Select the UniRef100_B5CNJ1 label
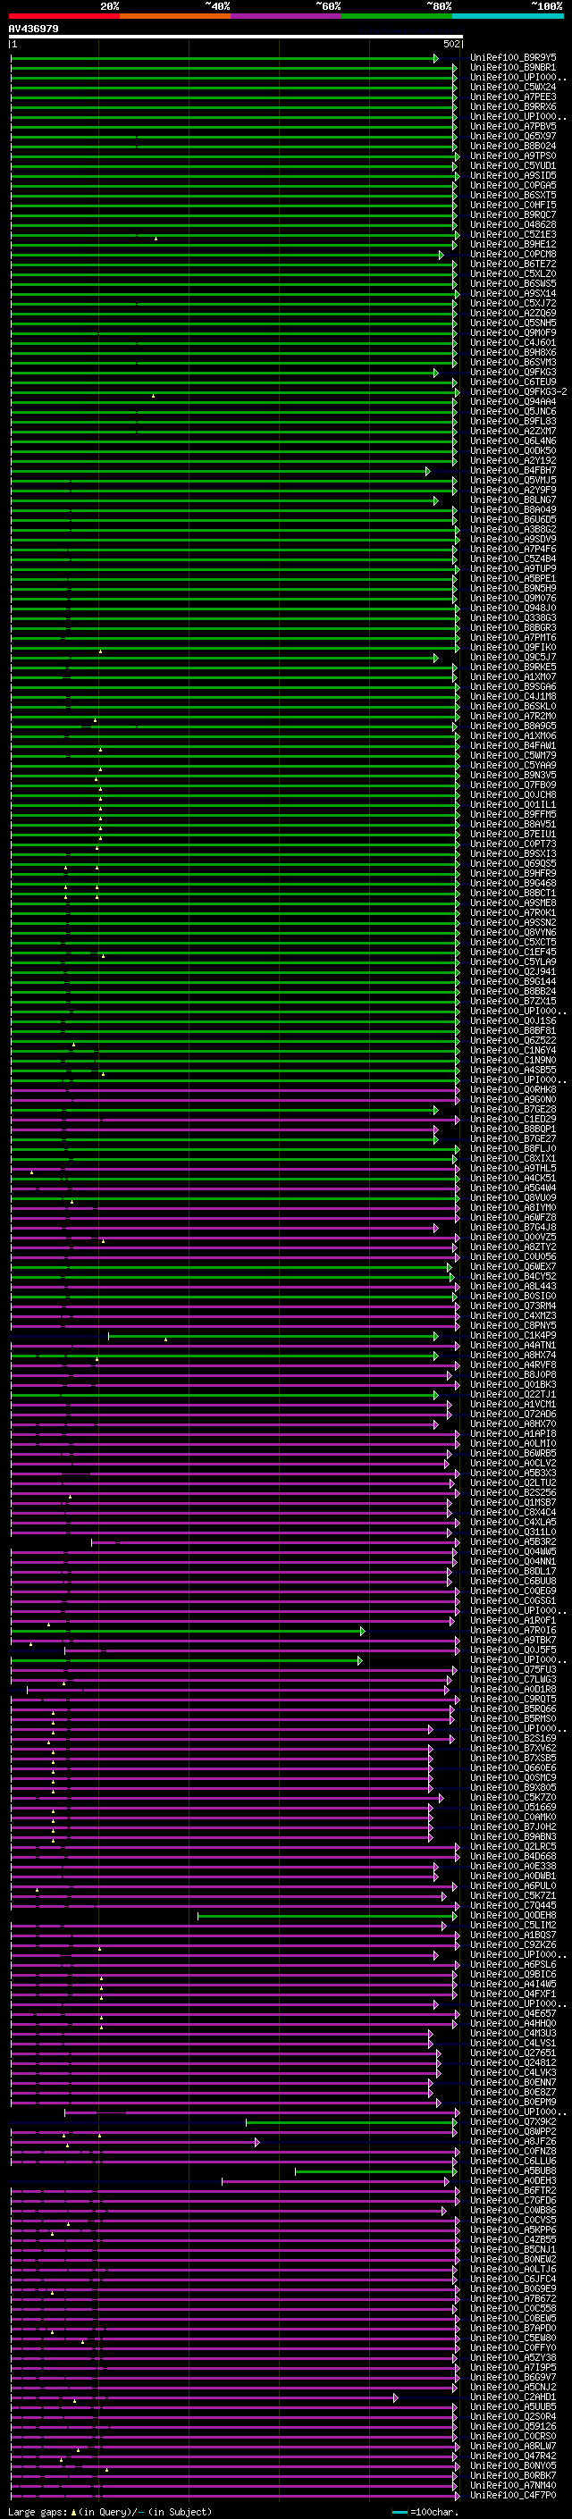 513,2249
